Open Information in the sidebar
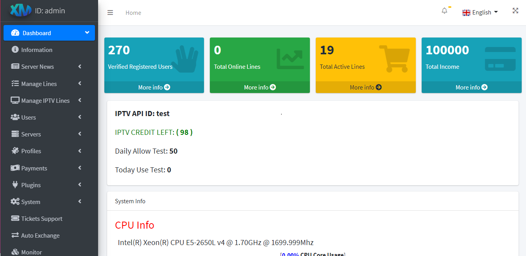The width and height of the screenshot is (526, 256). (37, 50)
